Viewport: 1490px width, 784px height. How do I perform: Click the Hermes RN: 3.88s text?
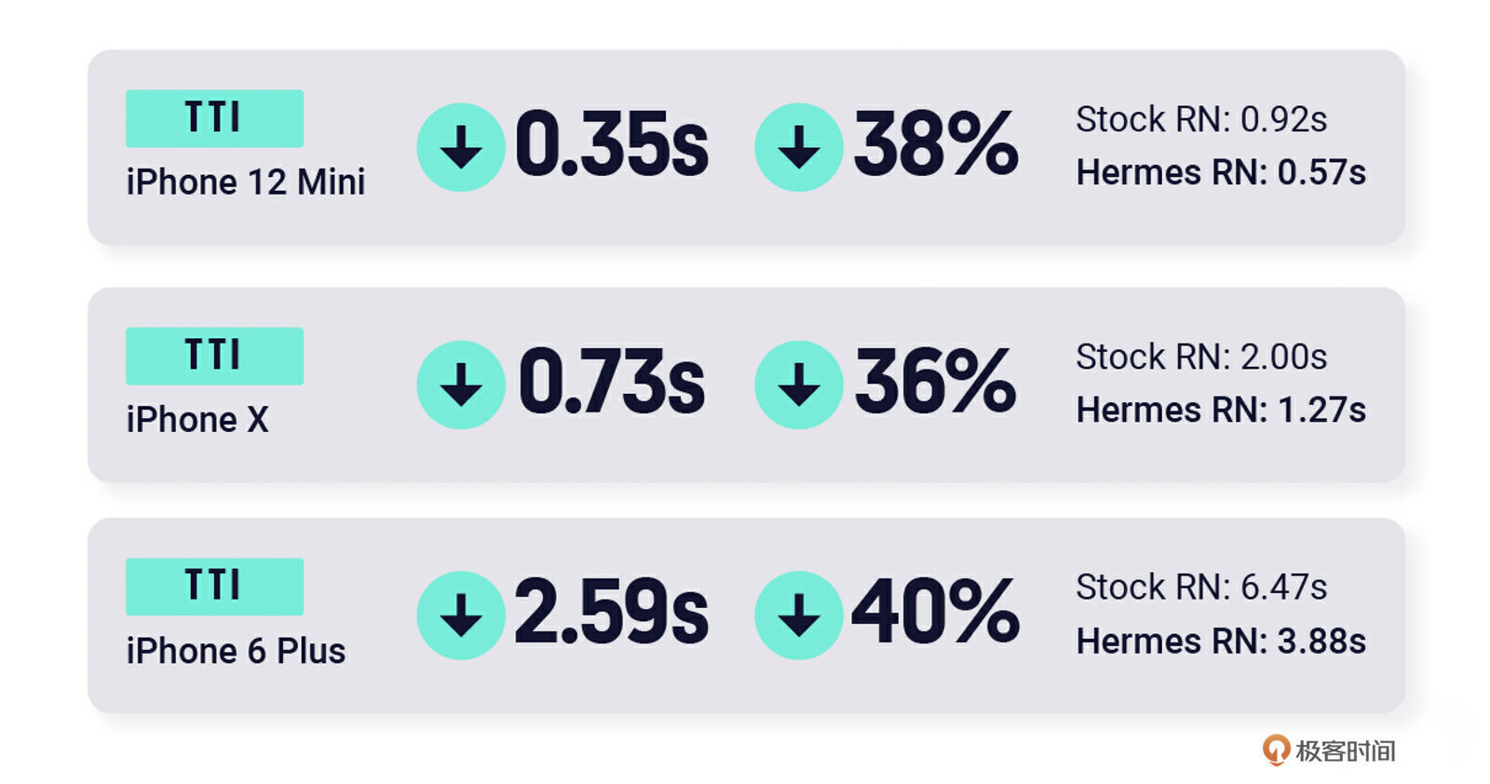[1221, 642]
